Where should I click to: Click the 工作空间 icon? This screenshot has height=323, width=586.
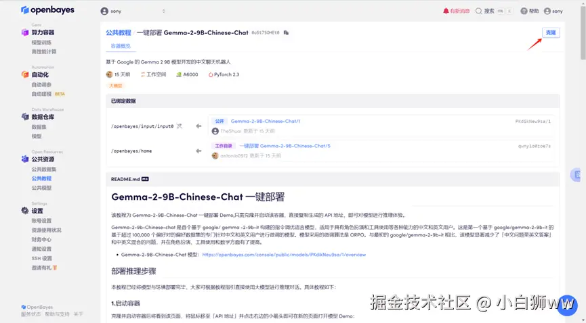point(142,74)
